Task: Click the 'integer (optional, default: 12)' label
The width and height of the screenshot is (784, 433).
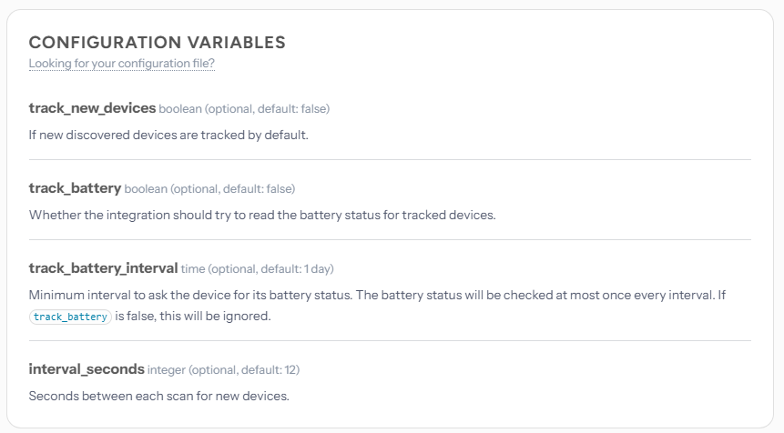Action: pos(223,370)
